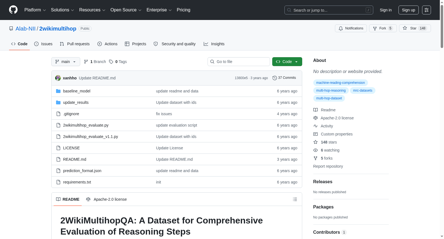Open the Projects tab

pos(135,44)
